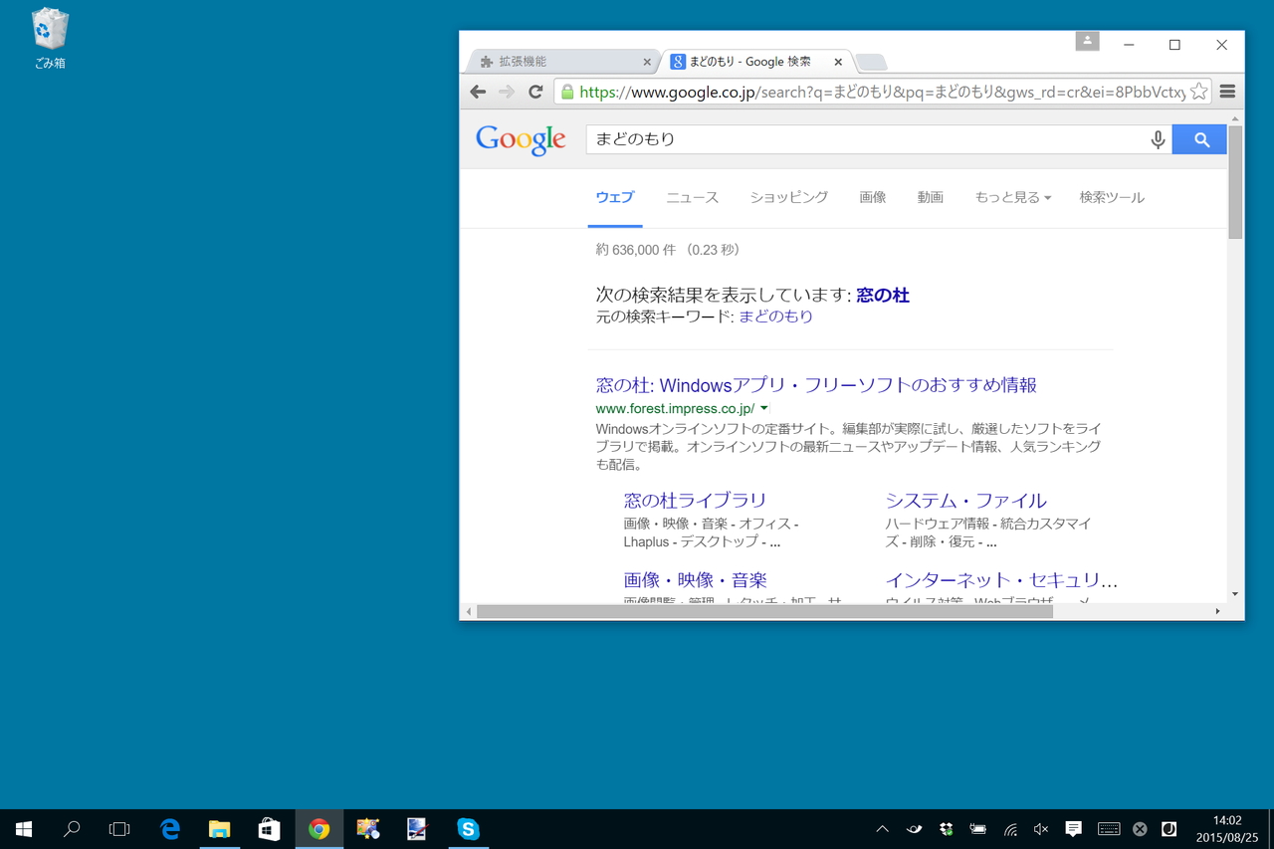This screenshot has width=1274, height=849.
Task: Open the dropdown arrow next to www.forest.impress.co.jp
Action: click(763, 408)
